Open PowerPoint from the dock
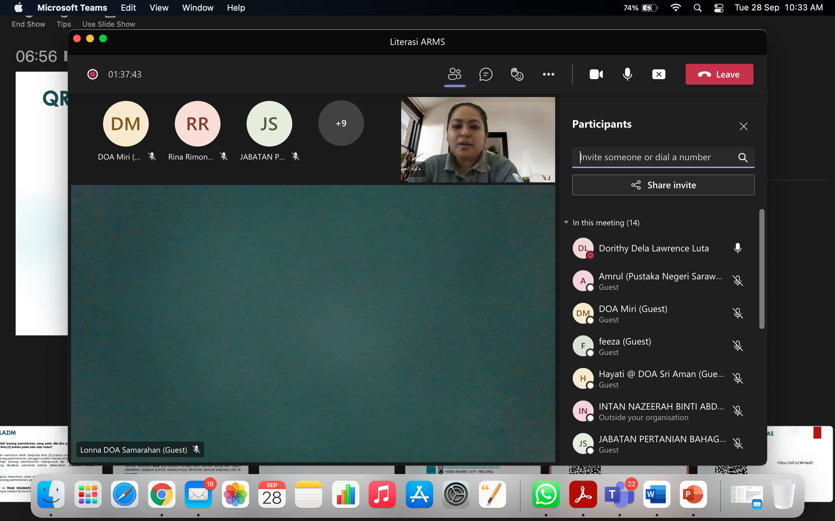The image size is (835, 521). click(693, 494)
